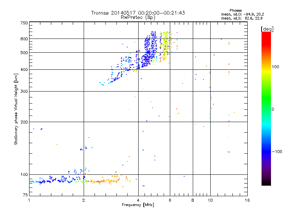Click the "0" colorbar tick label
The image size is (291, 218).
(x=273, y=109)
